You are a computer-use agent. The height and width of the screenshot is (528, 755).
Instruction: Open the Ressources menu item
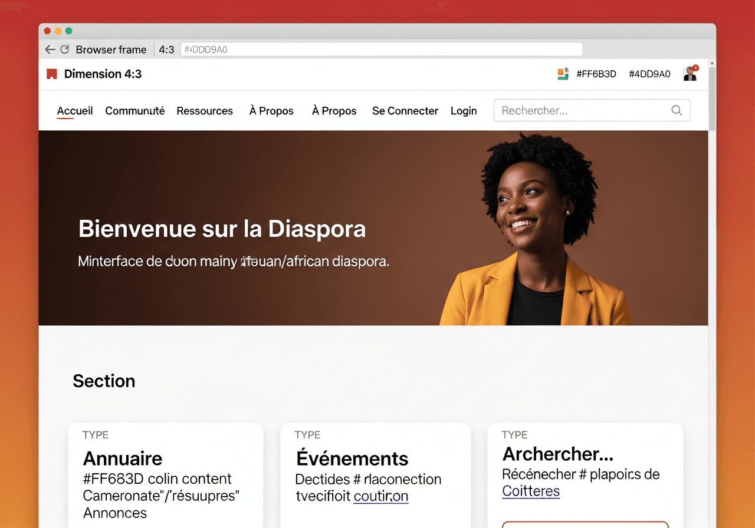click(205, 111)
